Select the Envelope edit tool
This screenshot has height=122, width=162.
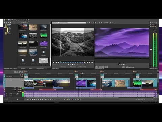coord(49,100)
